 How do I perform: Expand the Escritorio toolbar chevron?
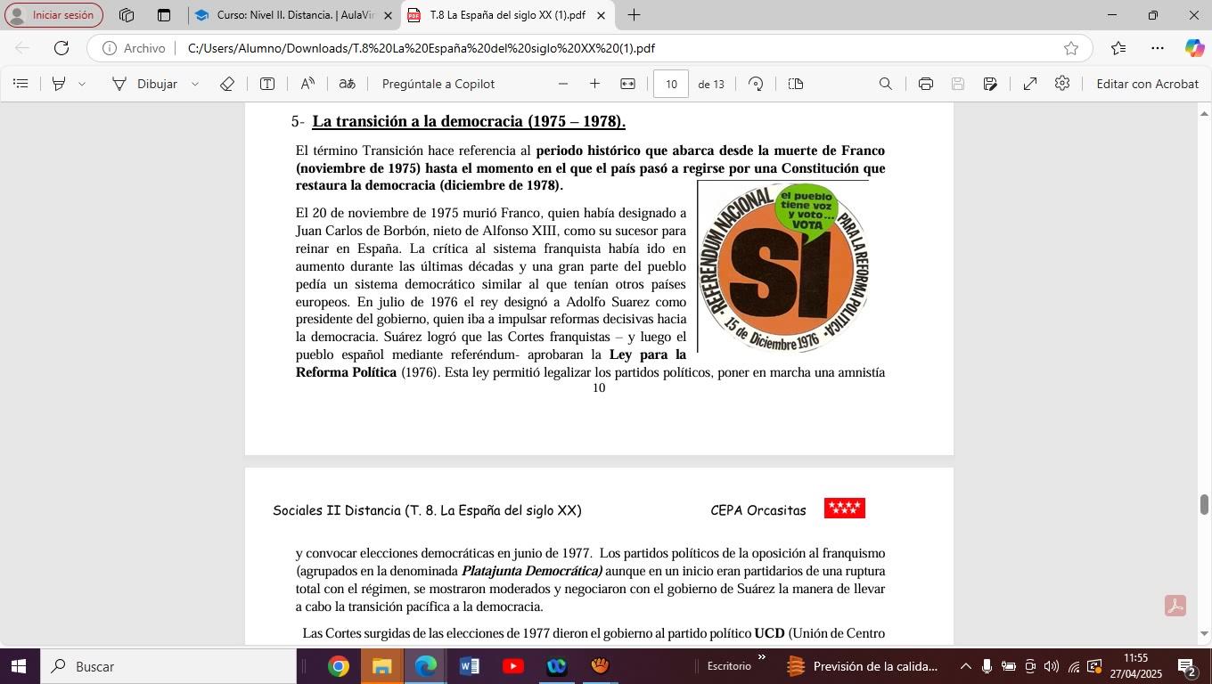click(x=762, y=658)
